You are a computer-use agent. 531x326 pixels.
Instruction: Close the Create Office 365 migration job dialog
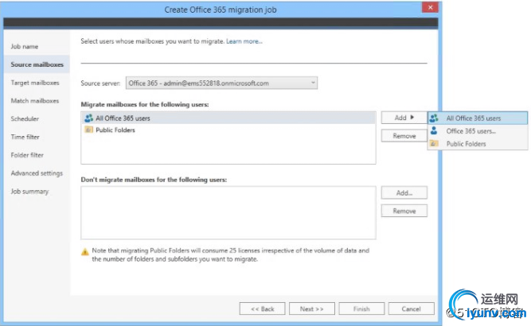[x=430, y=7]
